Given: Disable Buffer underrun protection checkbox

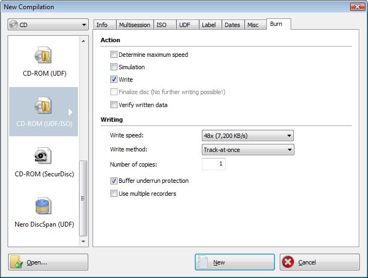Looking at the screenshot, I should [x=114, y=181].
